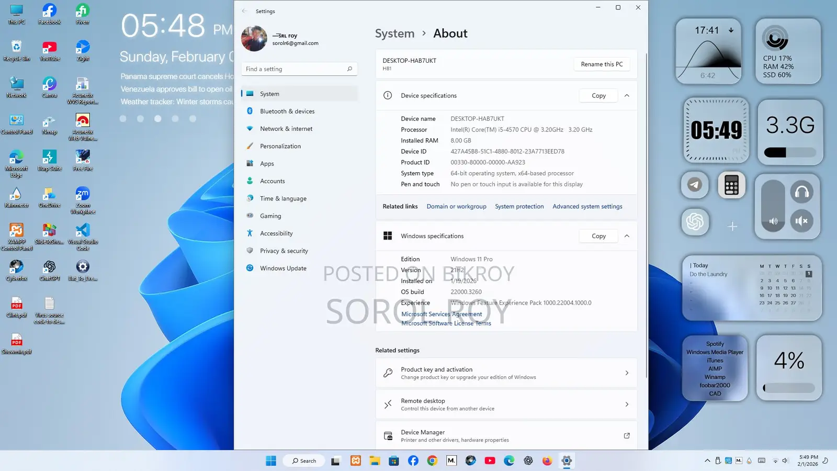
Task: Open Product key and activation
Action: click(x=506, y=373)
